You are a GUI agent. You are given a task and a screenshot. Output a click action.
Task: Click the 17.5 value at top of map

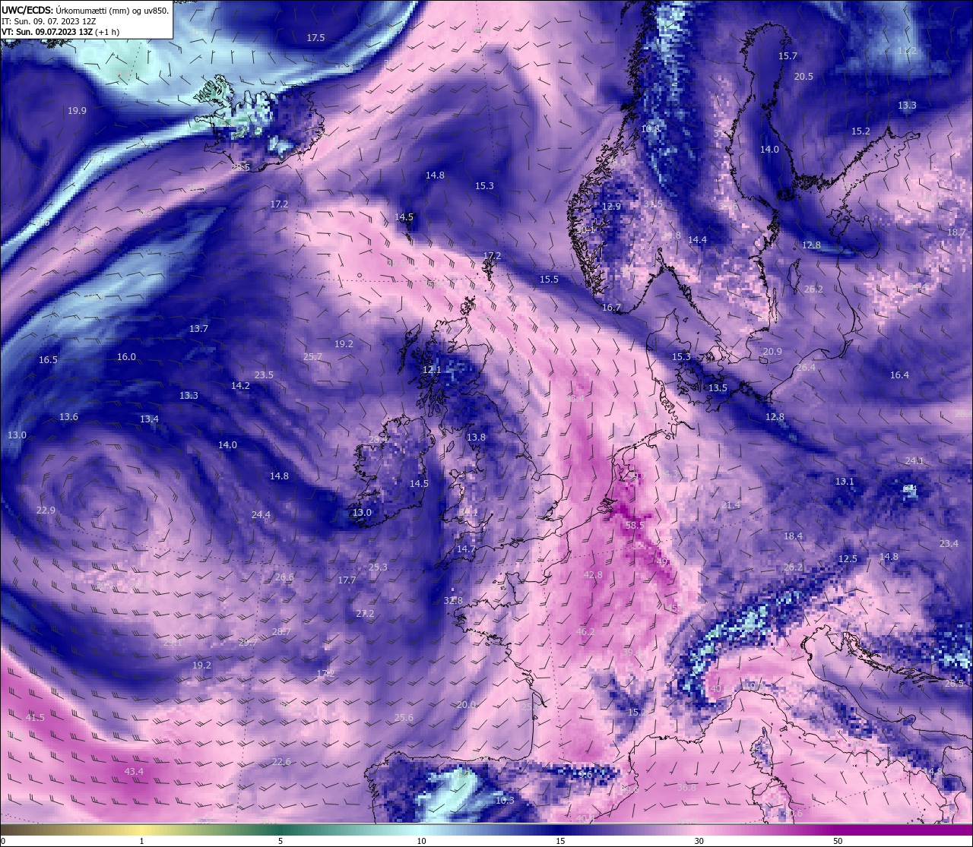pos(315,38)
